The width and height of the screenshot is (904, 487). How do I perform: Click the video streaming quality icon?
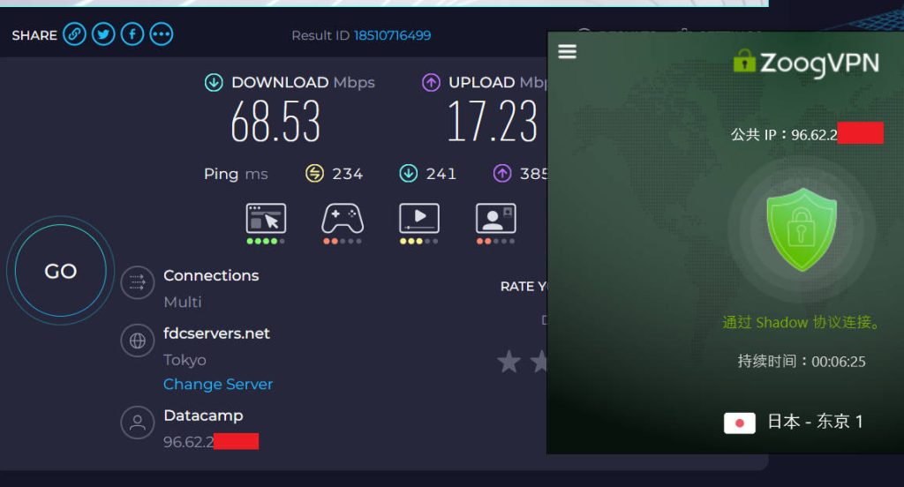pos(419,219)
